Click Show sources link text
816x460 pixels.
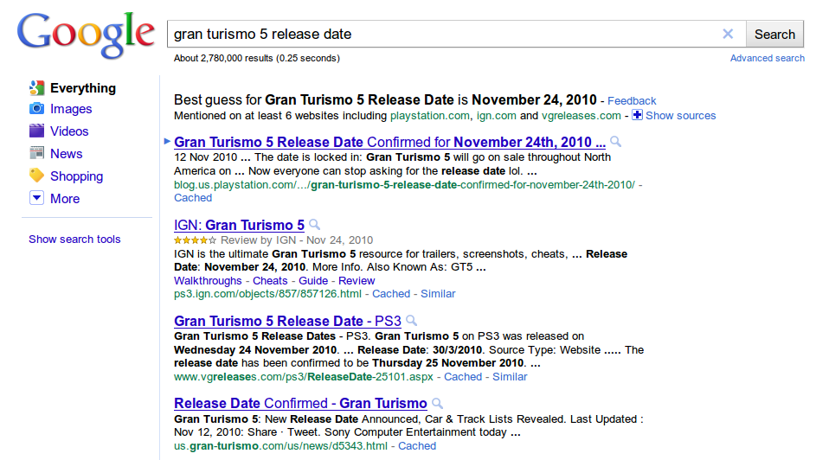pos(681,115)
